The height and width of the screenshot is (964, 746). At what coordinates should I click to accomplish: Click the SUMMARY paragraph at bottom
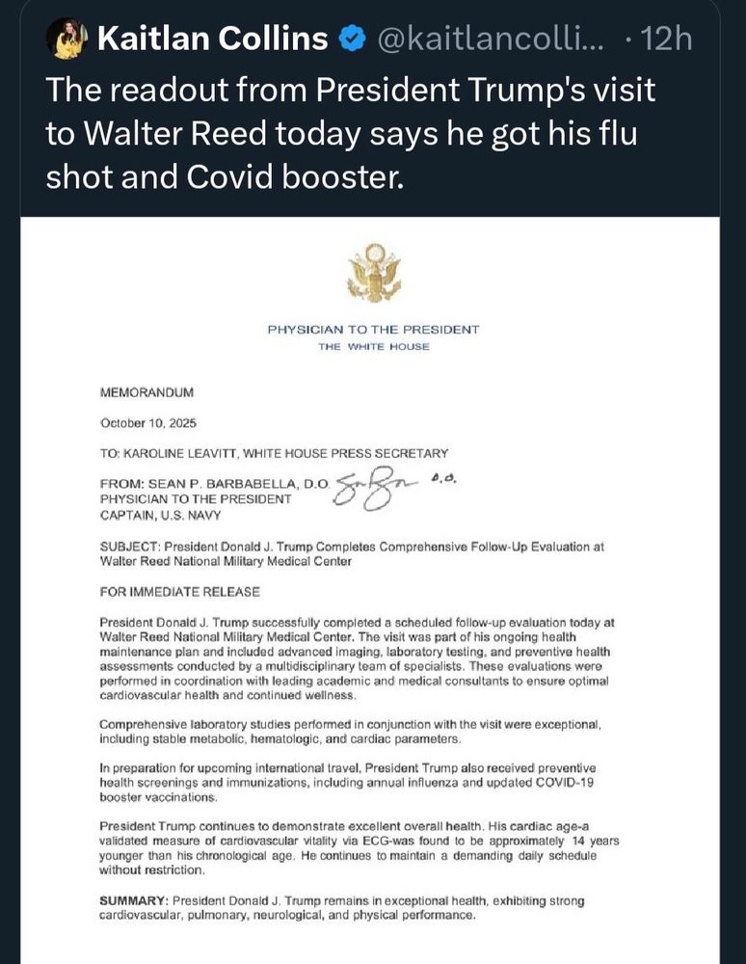342,907
